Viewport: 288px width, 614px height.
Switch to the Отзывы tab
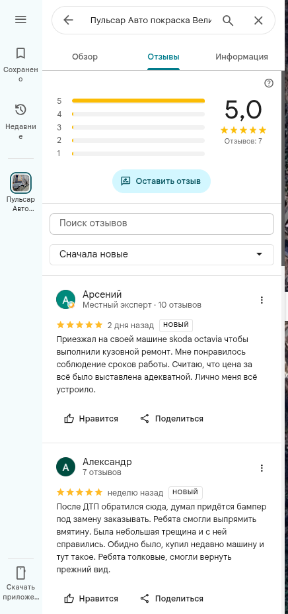[x=163, y=57]
